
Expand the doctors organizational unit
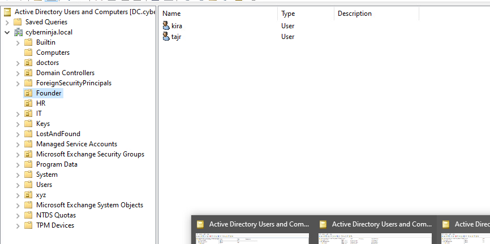(x=18, y=63)
